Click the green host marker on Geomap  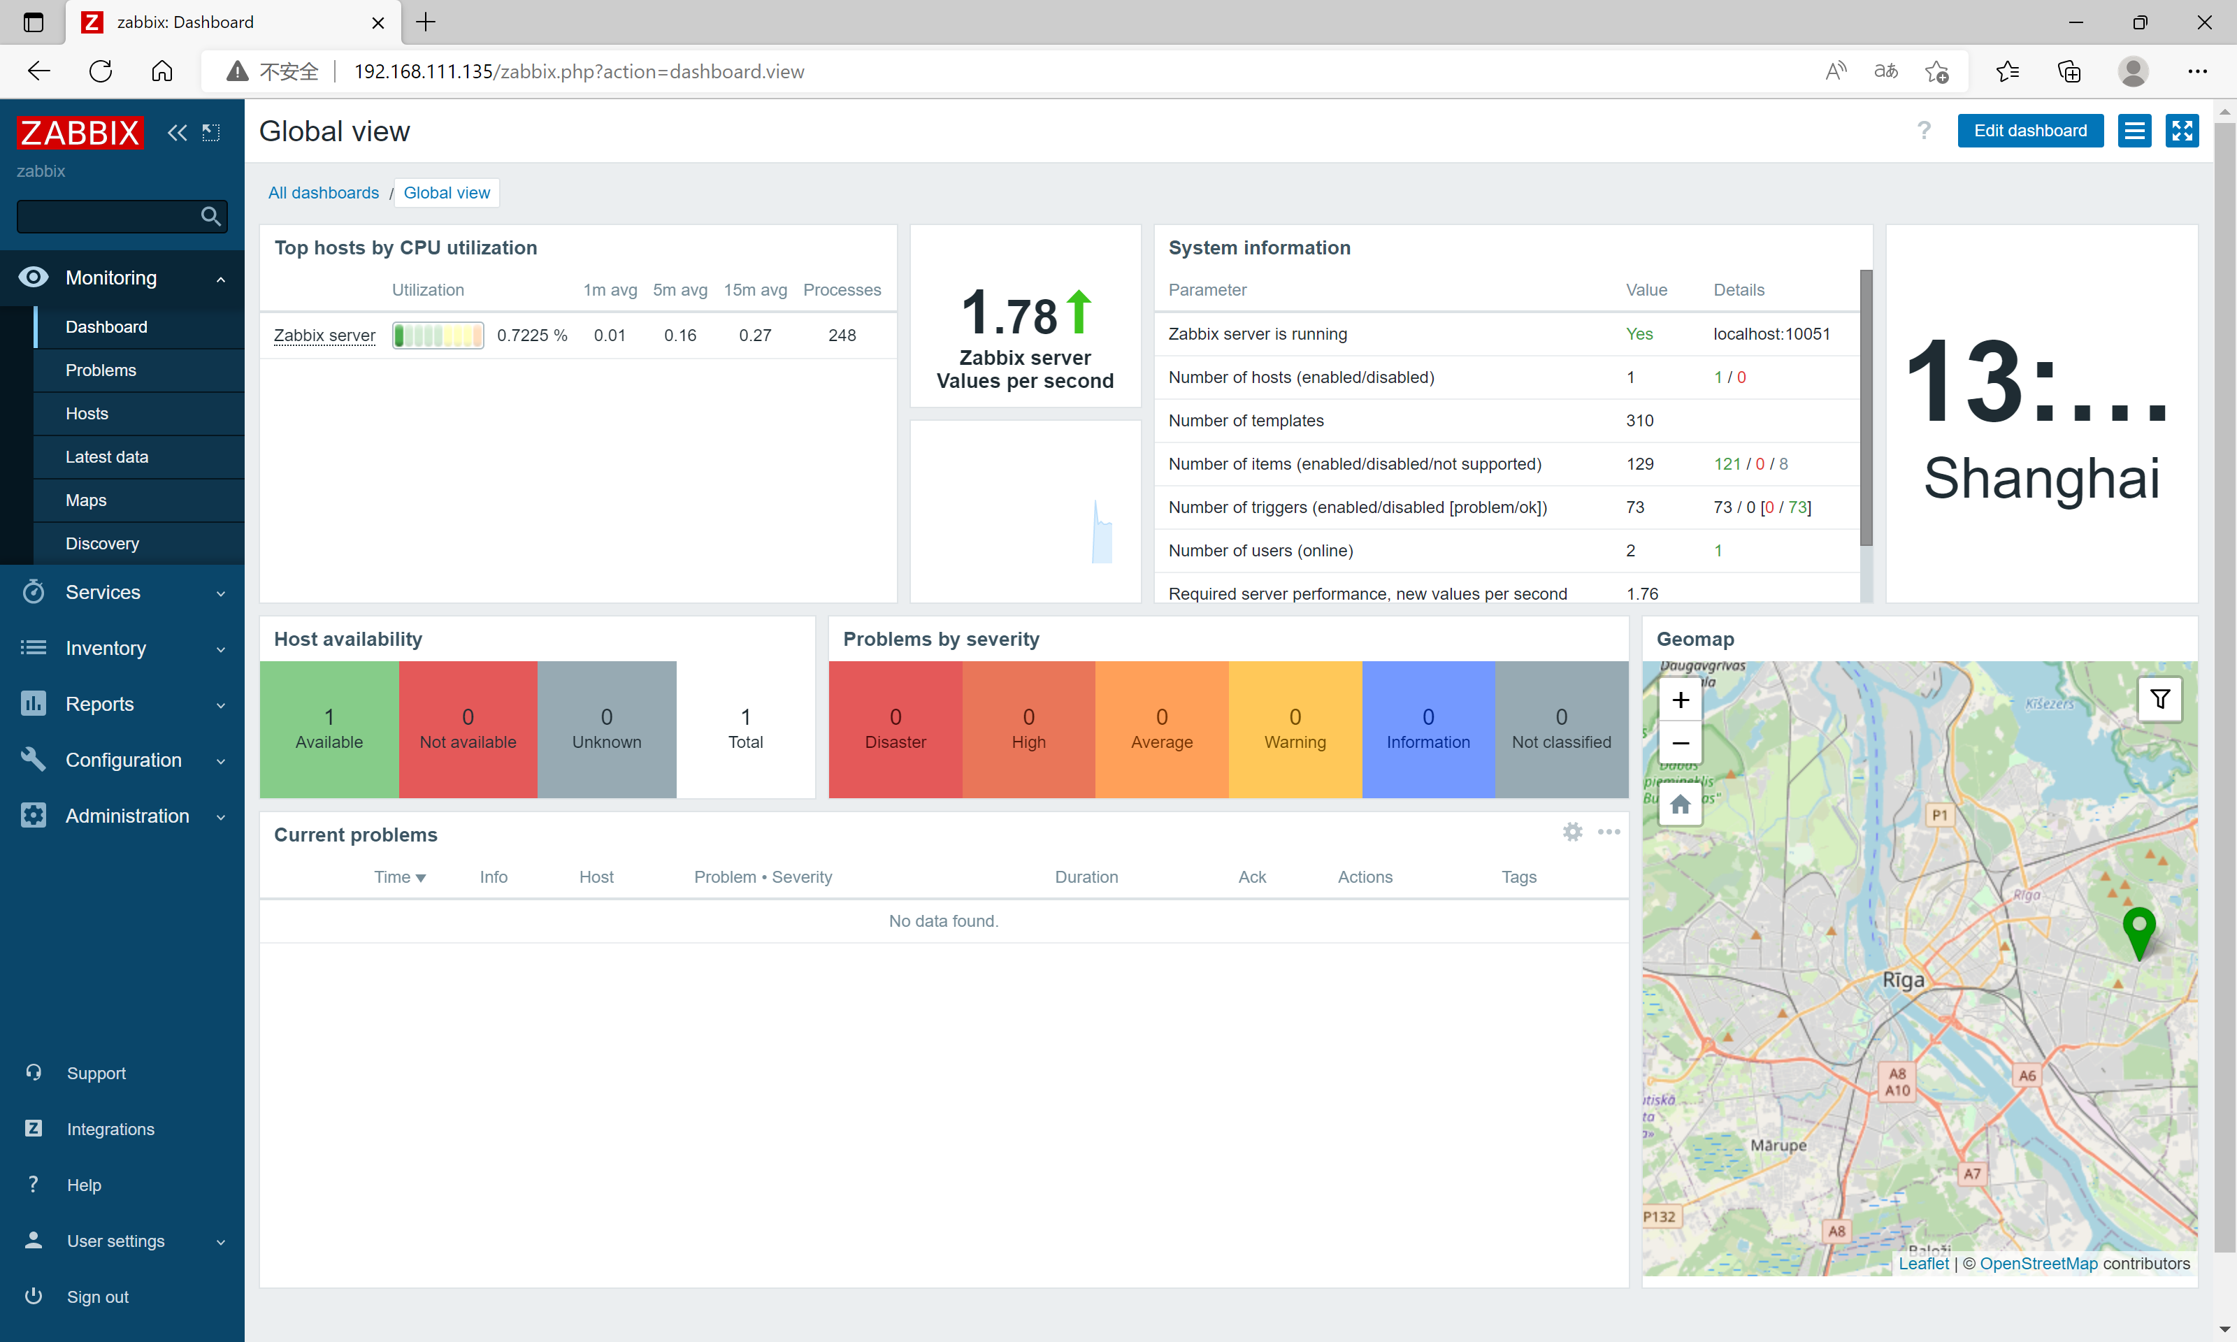pos(2139,933)
